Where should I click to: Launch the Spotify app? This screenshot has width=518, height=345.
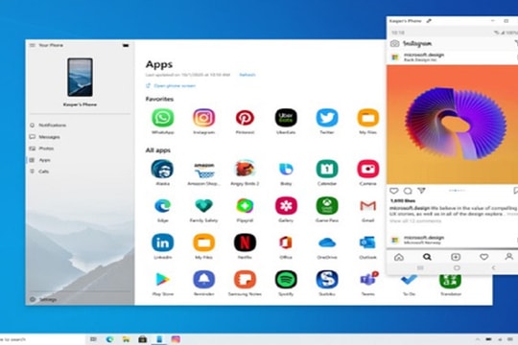point(286,280)
